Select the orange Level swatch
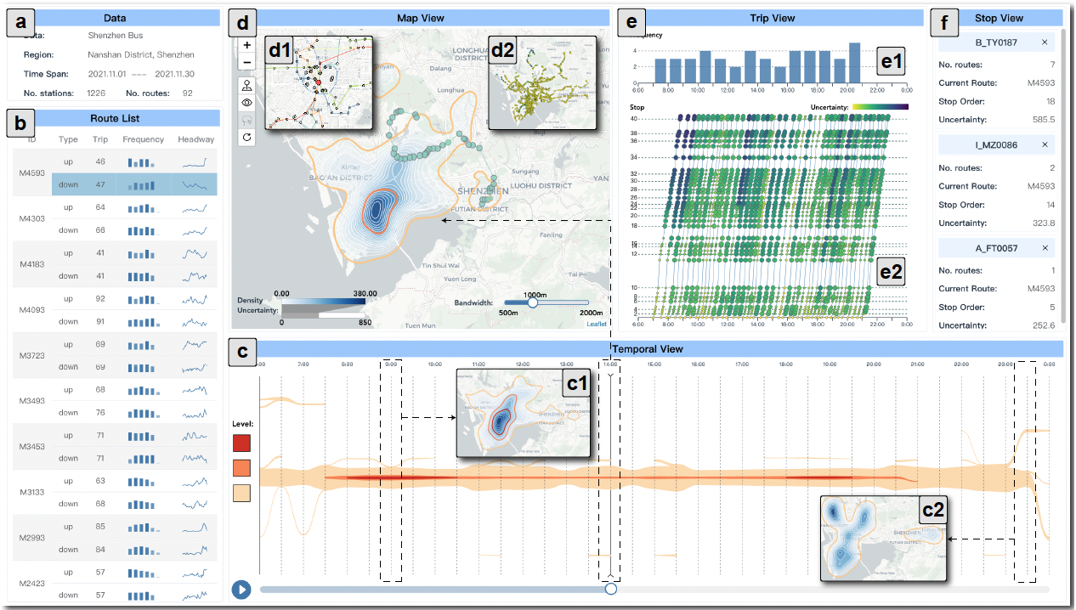This screenshot has height=610, width=1076. click(241, 467)
